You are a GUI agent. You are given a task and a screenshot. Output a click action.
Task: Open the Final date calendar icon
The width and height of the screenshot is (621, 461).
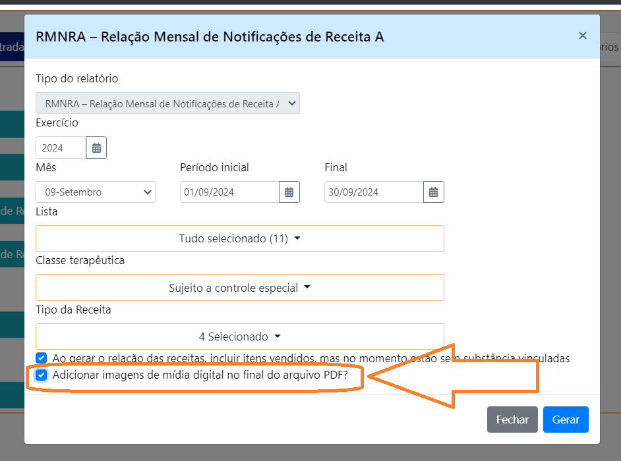coord(433,192)
